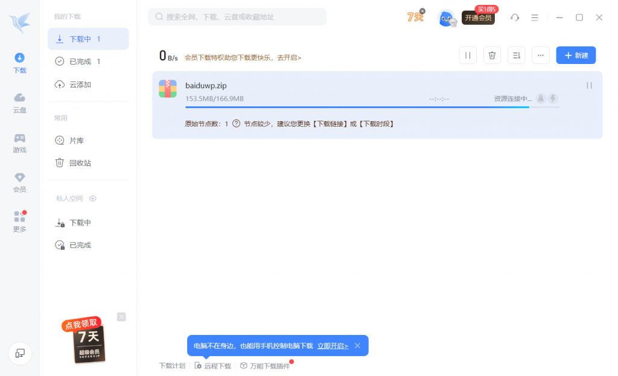
Task: Delete selected tasks with trash icon
Action: pos(492,55)
